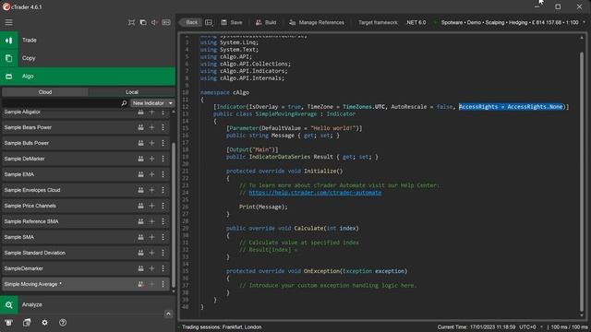Open the help.ctrader.com link in code
Screen dimensions: 591x332
coord(315,193)
